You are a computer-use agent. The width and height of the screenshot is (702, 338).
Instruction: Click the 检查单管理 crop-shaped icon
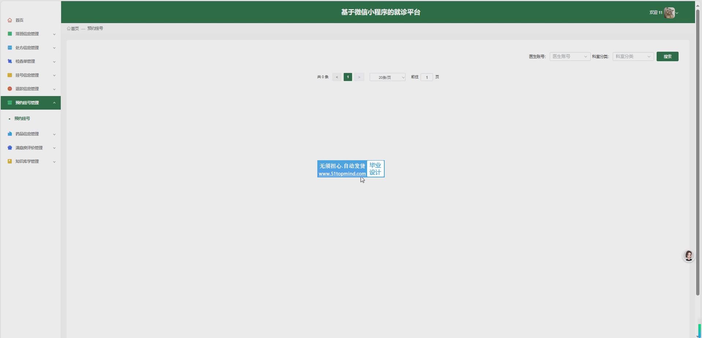coord(10,61)
